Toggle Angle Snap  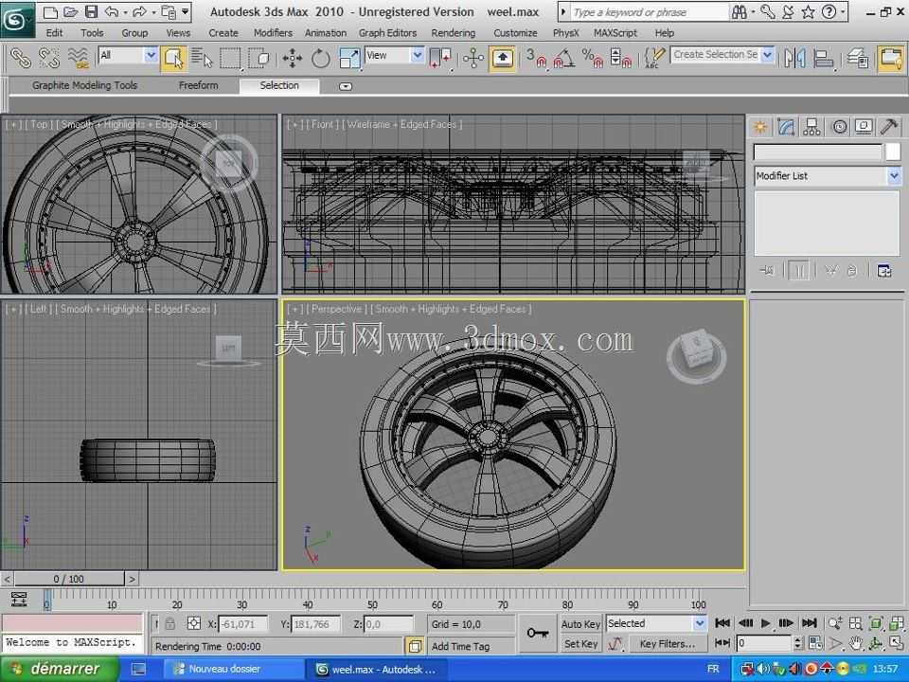564,58
